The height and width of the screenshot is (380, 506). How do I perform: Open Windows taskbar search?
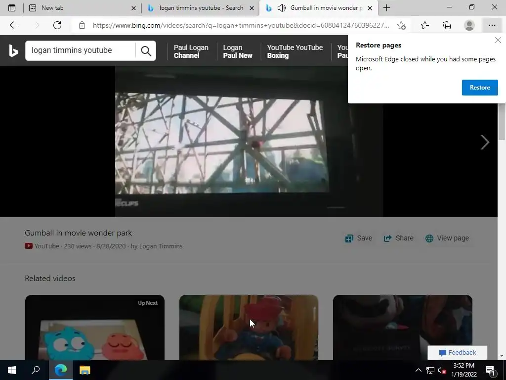(36, 370)
